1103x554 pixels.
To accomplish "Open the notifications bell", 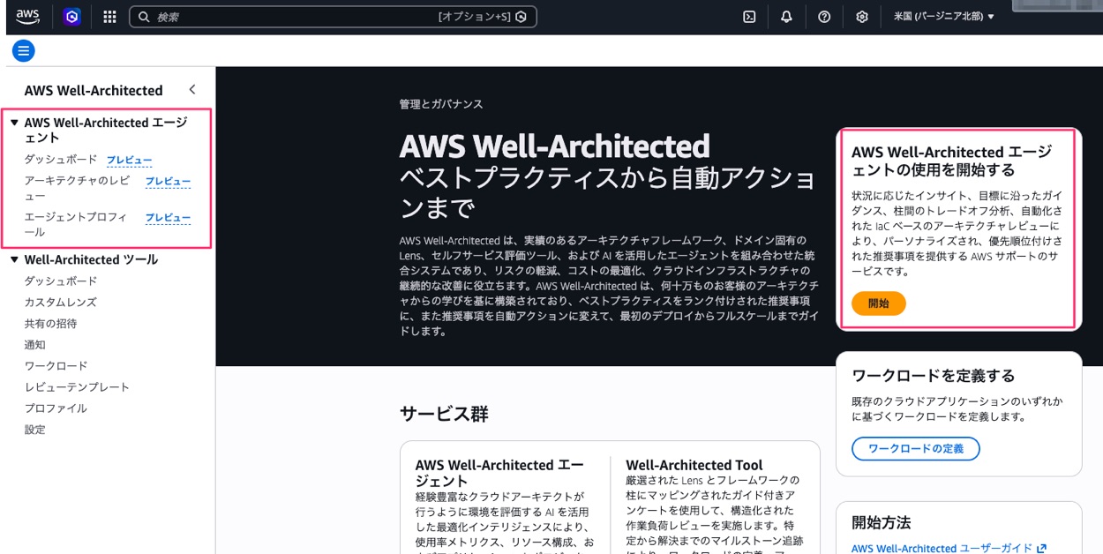I will 786,16.
